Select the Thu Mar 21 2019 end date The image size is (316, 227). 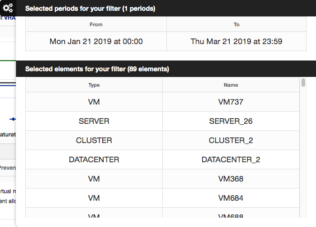tap(236, 41)
